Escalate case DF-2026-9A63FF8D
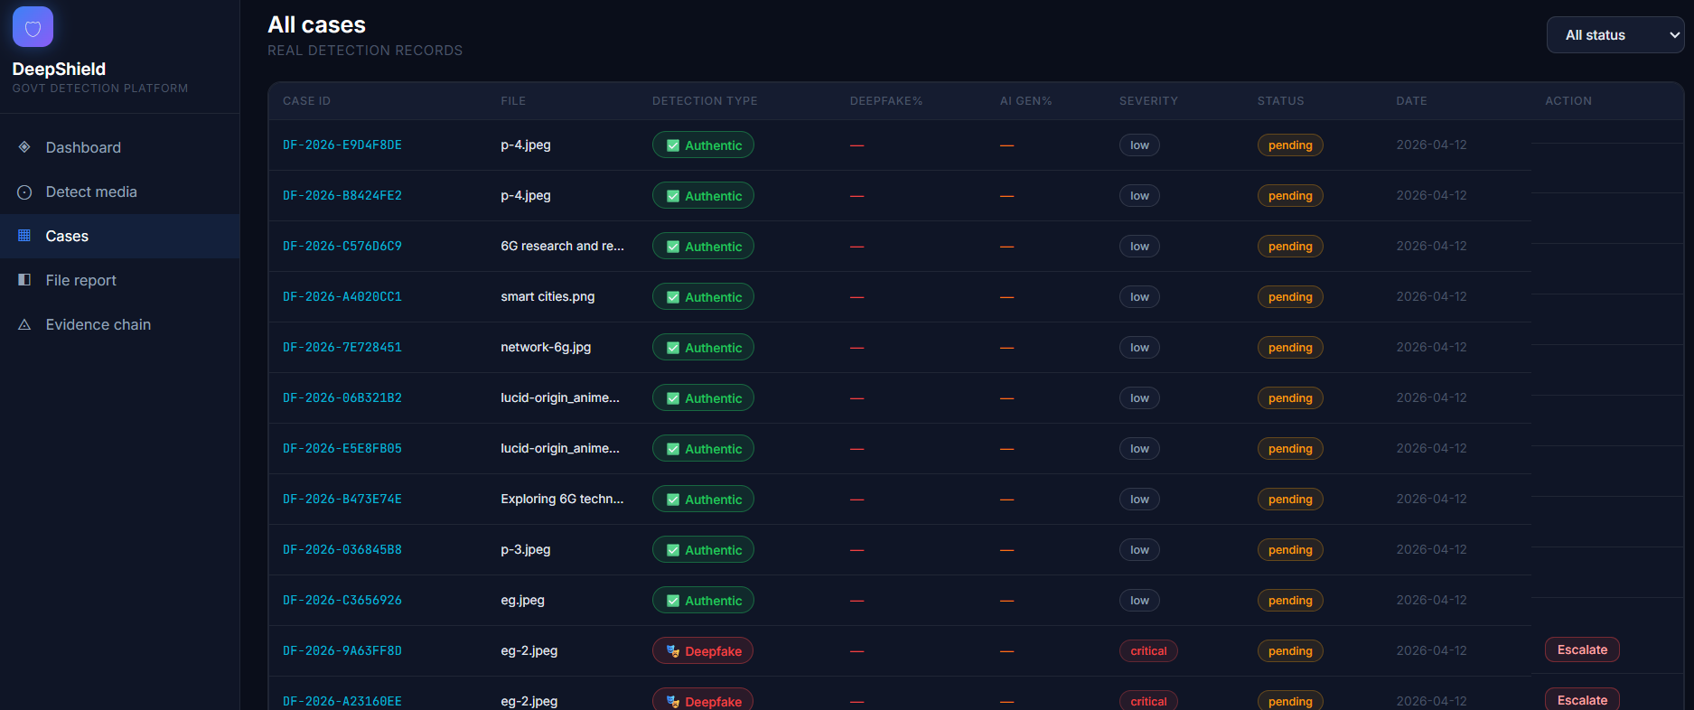The width and height of the screenshot is (1694, 710). [x=1582, y=649]
